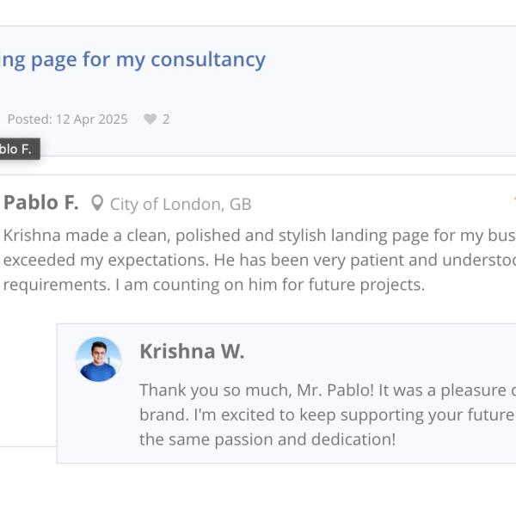Click the Pablo F. reviewer name

point(40,203)
